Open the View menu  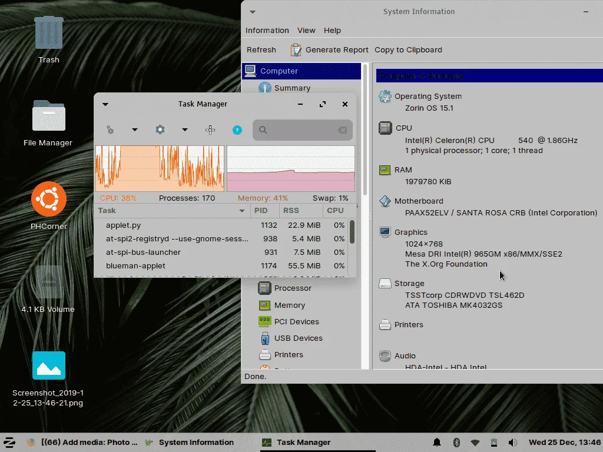(x=306, y=31)
